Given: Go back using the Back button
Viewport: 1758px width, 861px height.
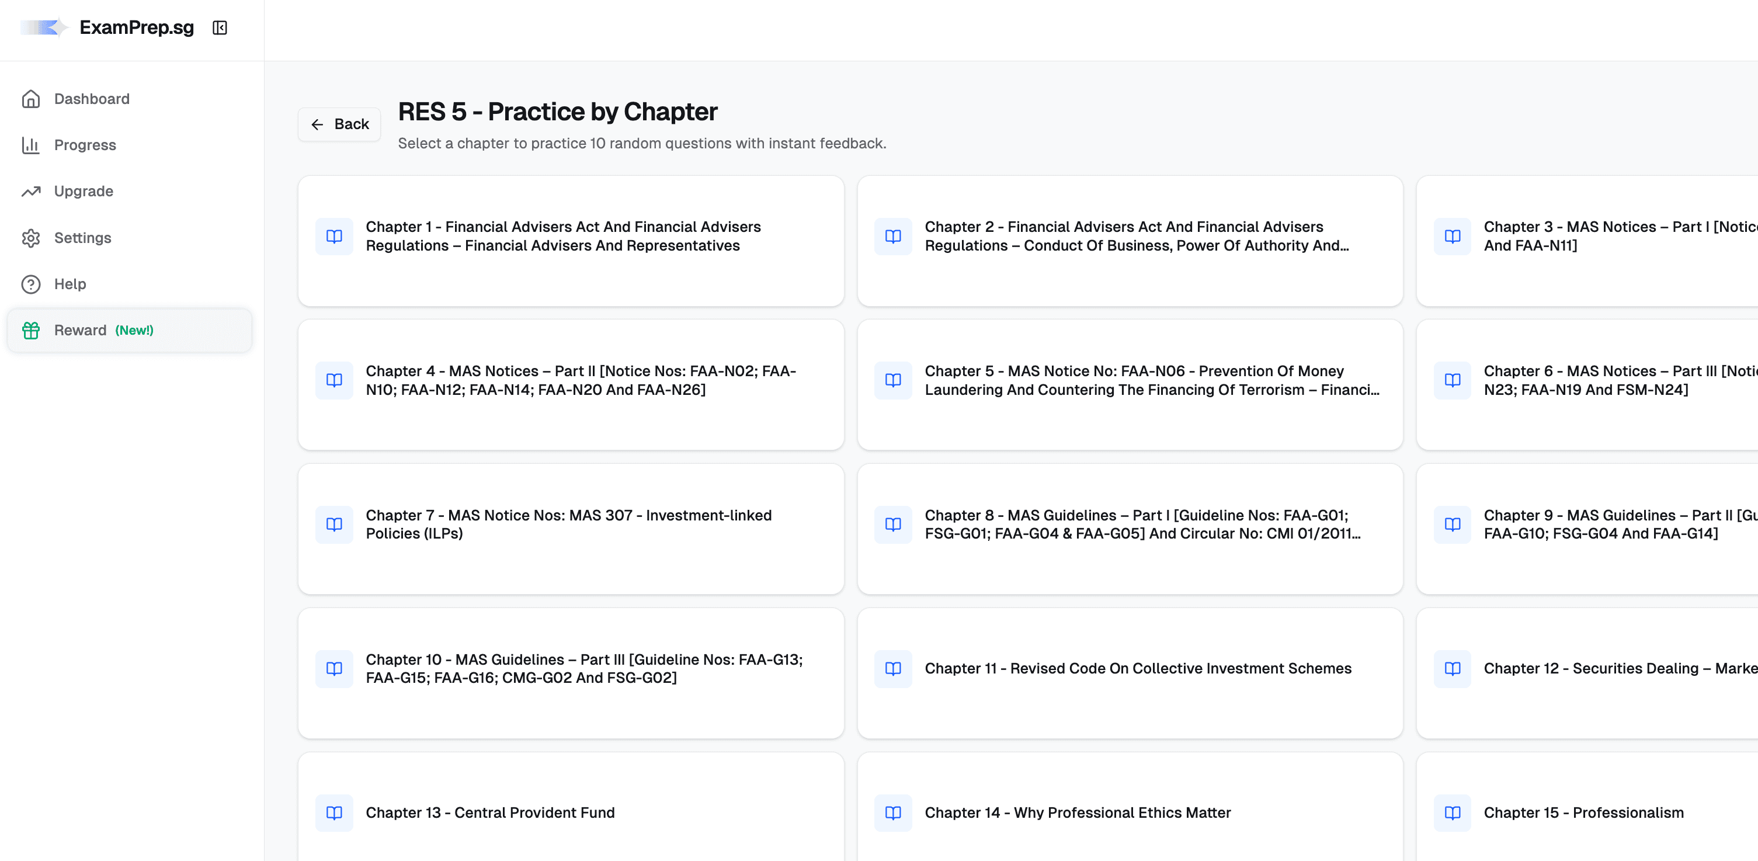Looking at the screenshot, I should (339, 124).
